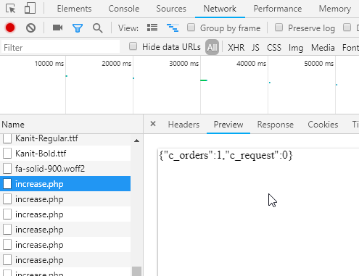
Task: Go to the Performance tab
Action: pos(278,9)
